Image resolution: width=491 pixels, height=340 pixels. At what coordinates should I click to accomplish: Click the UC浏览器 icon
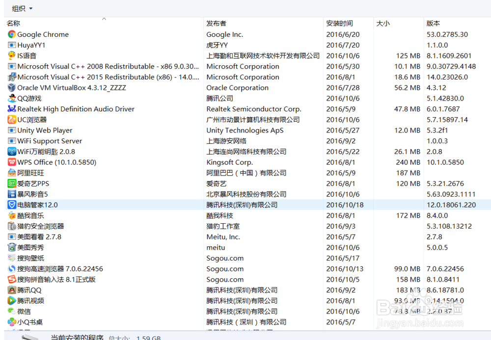(12, 120)
